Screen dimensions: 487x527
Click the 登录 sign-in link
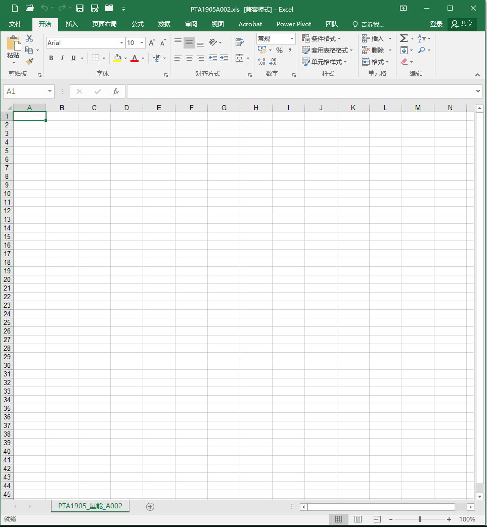click(x=436, y=24)
